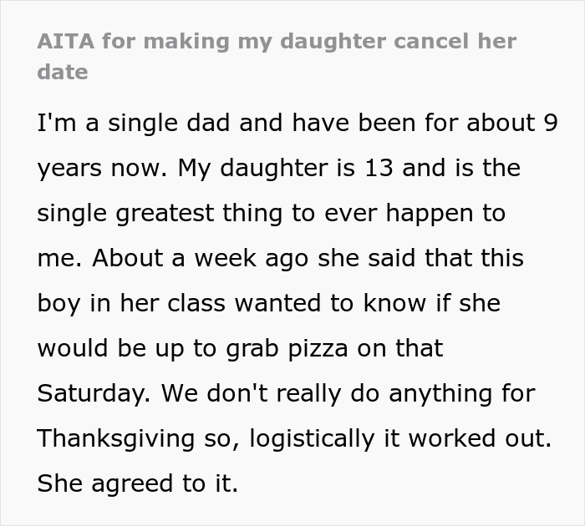The height and width of the screenshot is (526, 585).
Task: Click the sentence 'She agreed to it.'
Action: click(x=138, y=483)
